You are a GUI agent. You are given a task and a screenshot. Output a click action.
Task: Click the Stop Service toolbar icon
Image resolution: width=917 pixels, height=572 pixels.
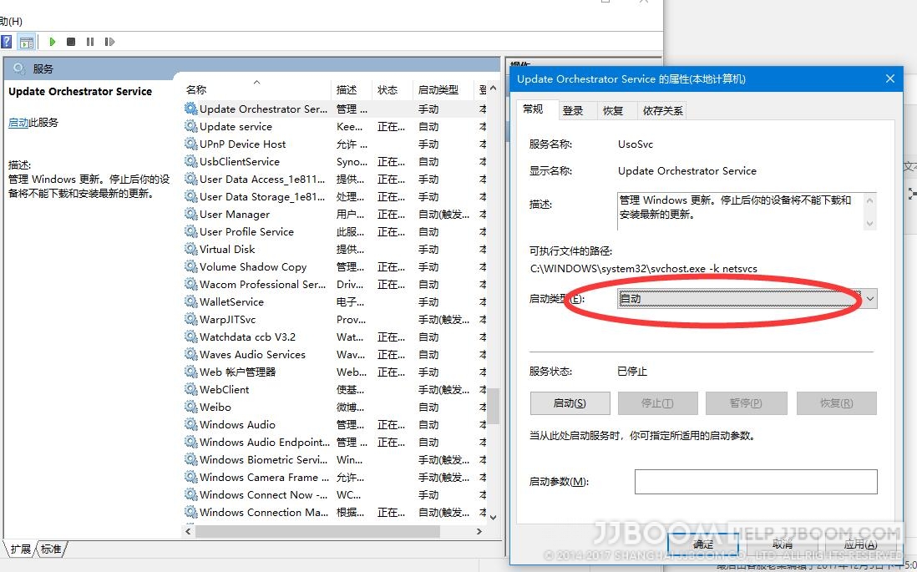71,42
